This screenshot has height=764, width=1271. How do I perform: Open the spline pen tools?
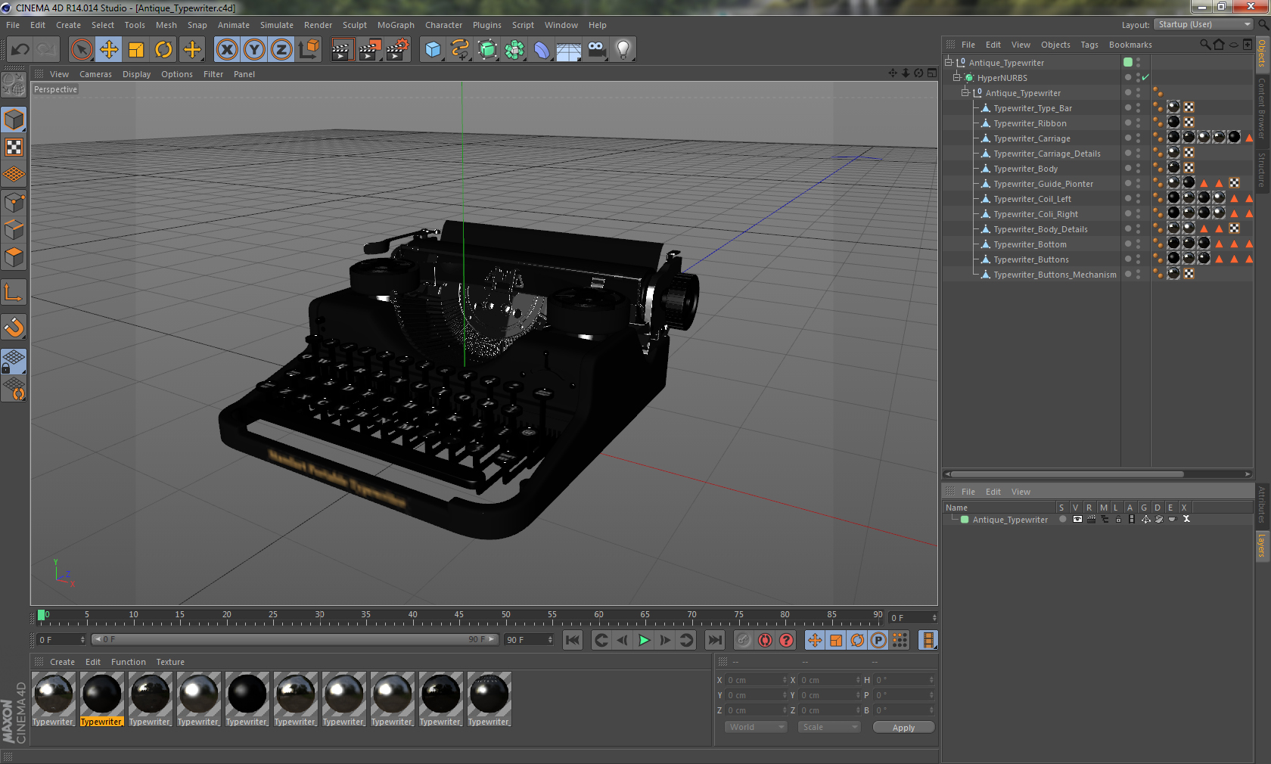[x=460, y=50]
